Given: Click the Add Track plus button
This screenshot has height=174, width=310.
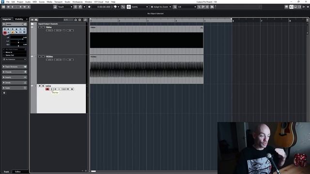Looking at the screenshot, I should click(32, 20).
